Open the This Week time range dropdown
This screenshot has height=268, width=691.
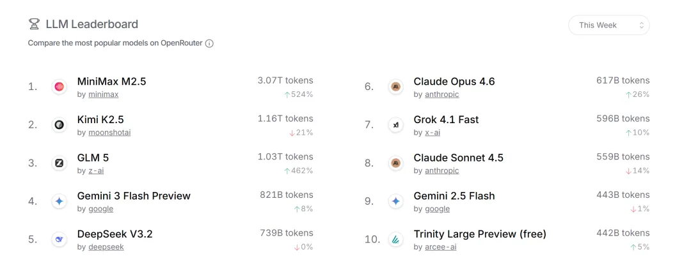tap(608, 25)
